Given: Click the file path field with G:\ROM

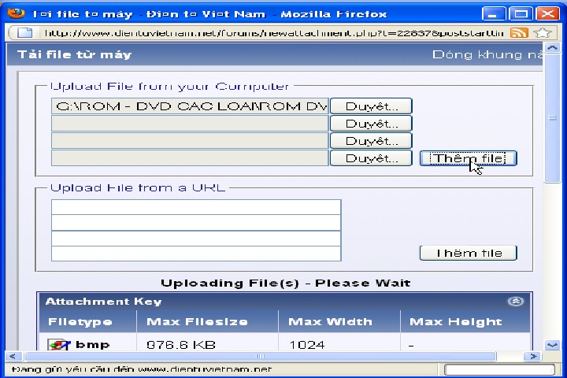Looking at the screenshot, I should click(x=190, y=106).
